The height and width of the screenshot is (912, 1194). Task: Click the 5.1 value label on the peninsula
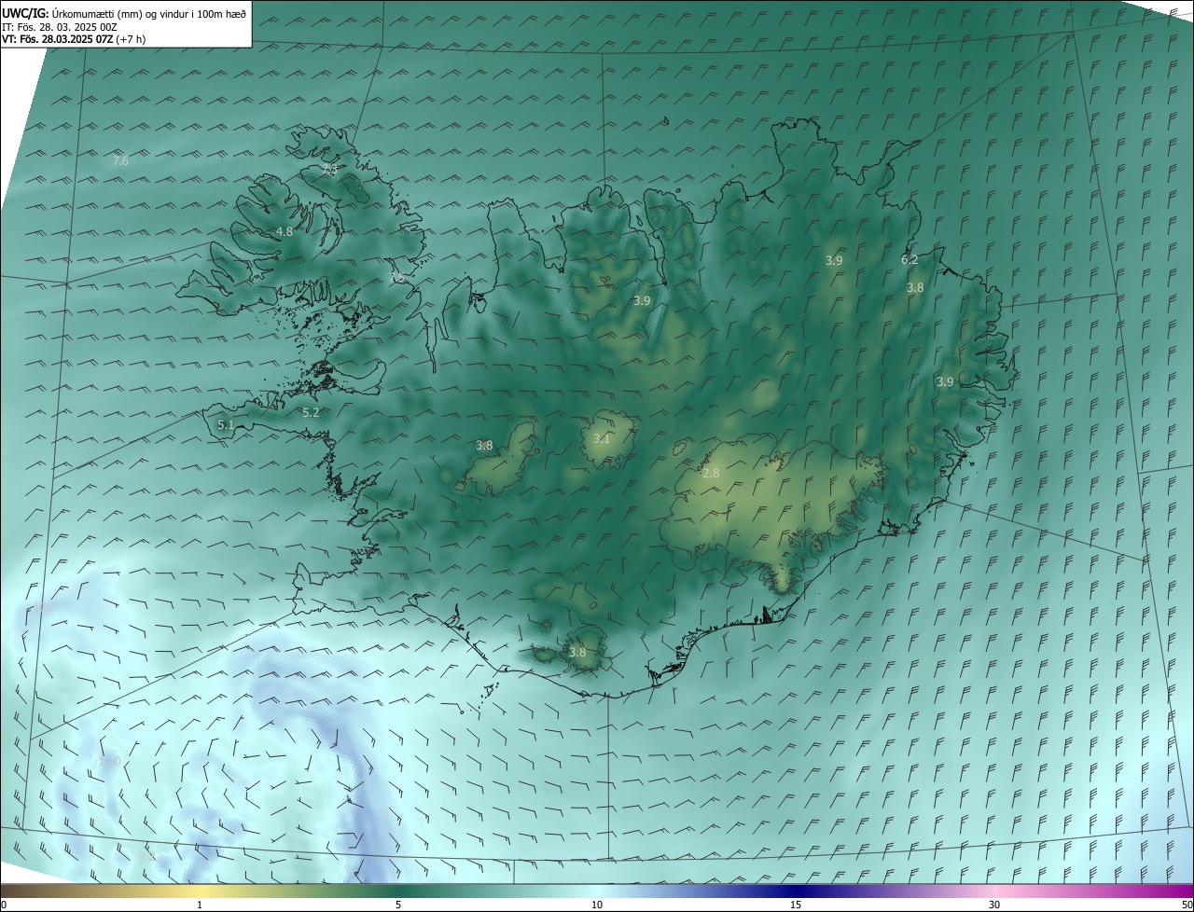click(x=226, y=425)
